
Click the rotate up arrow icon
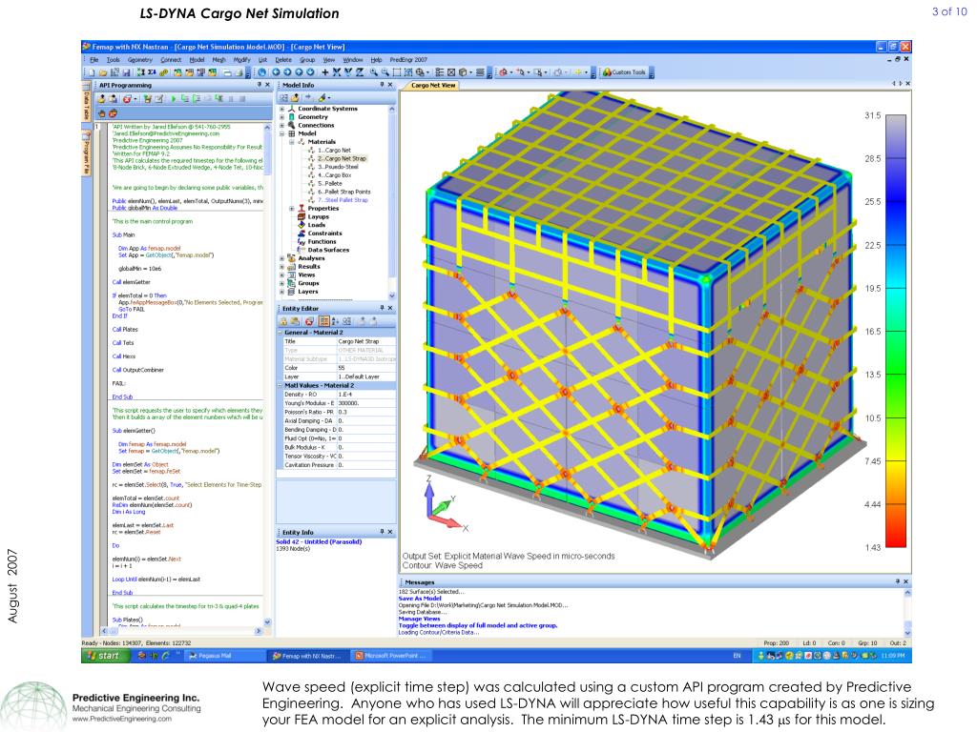pos(299,72)
